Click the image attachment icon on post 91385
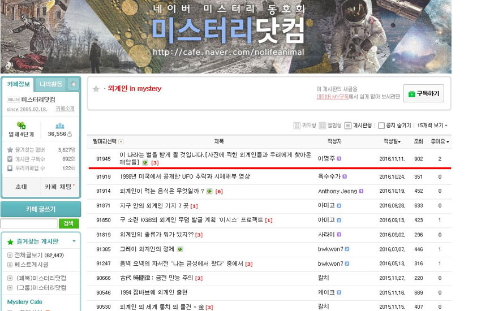 (181, 249)
